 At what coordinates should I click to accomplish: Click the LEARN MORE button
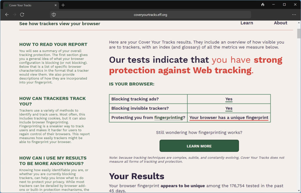click(x=199, y=146)
